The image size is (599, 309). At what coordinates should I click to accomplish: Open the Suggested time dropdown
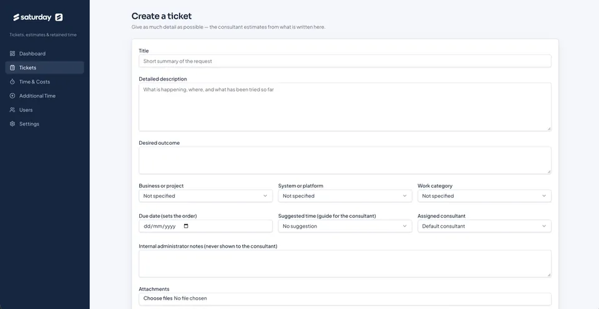point(345,226)
